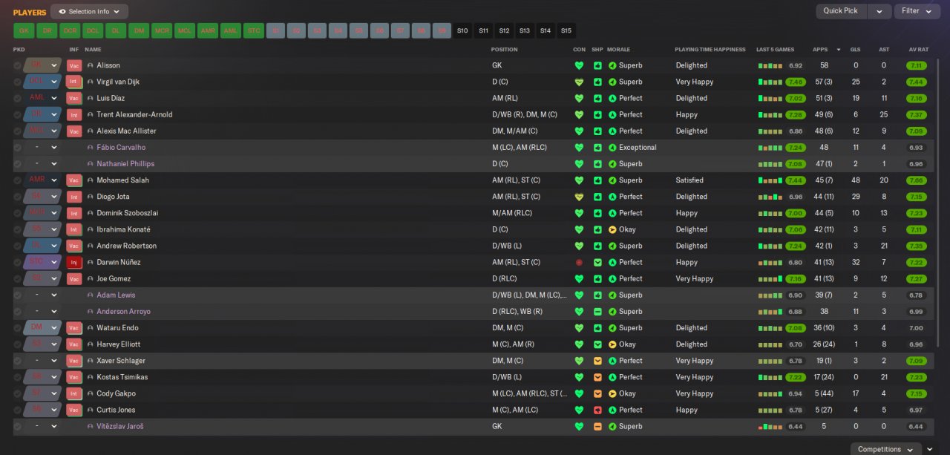The width and height of the screenshot is (950, 455).
Task: Click Alisson's green condition heart icon
Action: point(580,65)
